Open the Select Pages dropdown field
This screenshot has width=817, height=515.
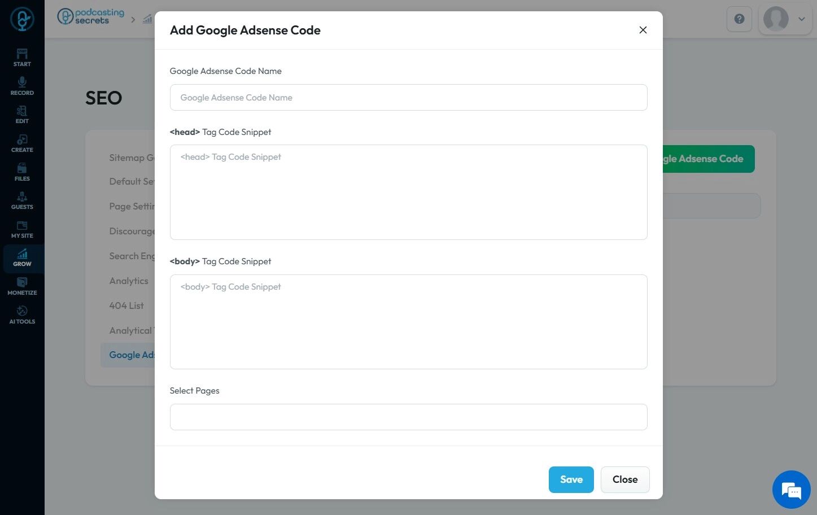(408, 417)
